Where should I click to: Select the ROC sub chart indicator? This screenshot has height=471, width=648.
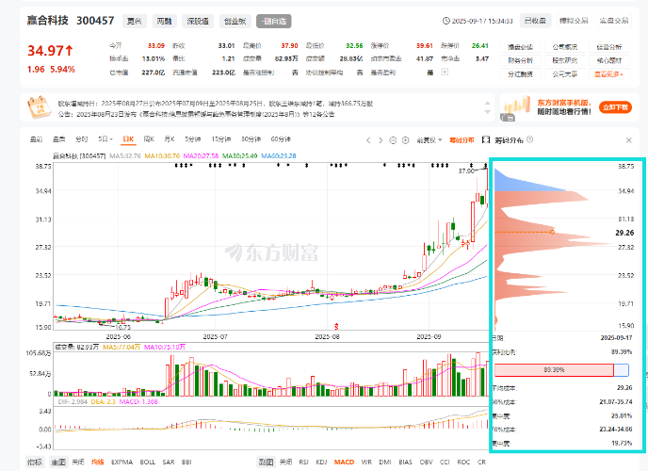pyautogui.click(x=463, y=462)
